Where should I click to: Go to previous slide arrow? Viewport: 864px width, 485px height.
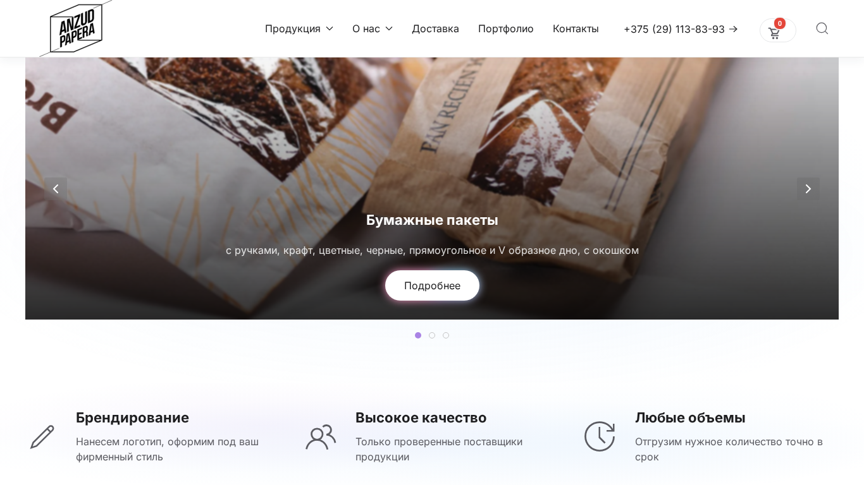coord(56,189)
